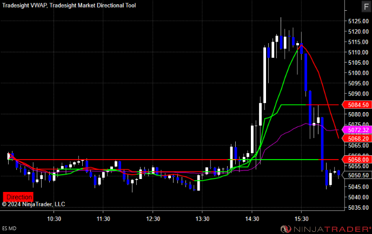Screen dimensions: 372x234
Task: Click the 11:30 time axis label
Action: [103, 219]
